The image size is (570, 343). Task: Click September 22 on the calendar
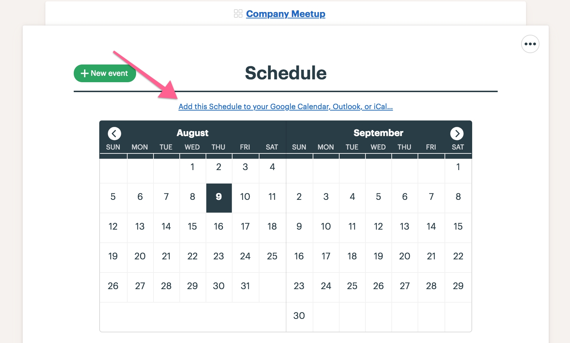(458, 258)
